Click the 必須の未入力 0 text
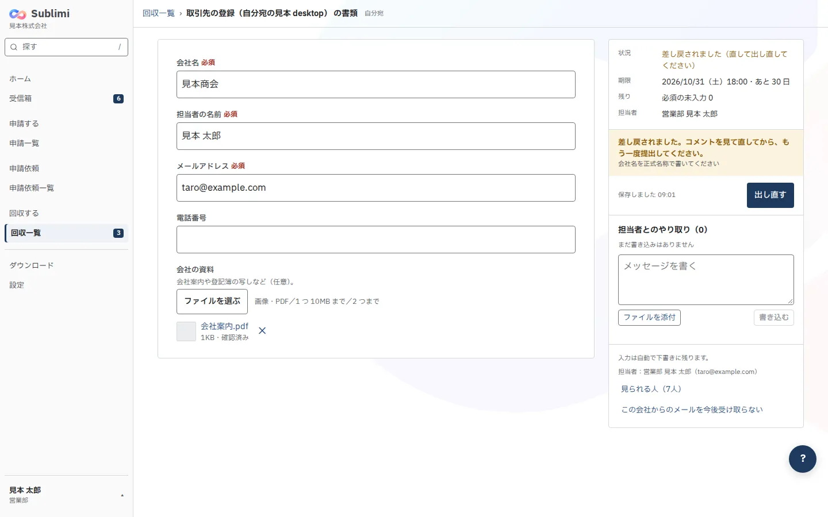Image resolution: width=828 pixels, height=517 pixels. click(x=687, y=98)
